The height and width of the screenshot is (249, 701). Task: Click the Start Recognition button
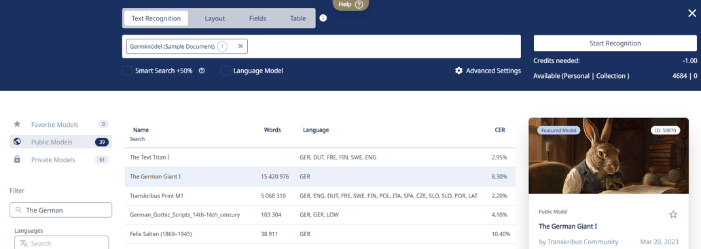[615, 43]
